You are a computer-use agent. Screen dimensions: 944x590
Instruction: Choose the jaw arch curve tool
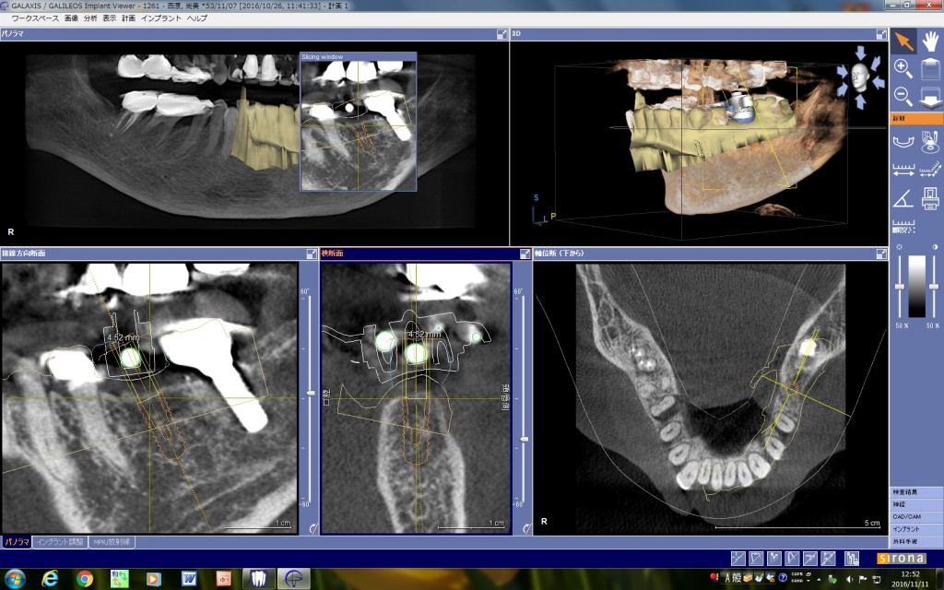click(903, 142)
